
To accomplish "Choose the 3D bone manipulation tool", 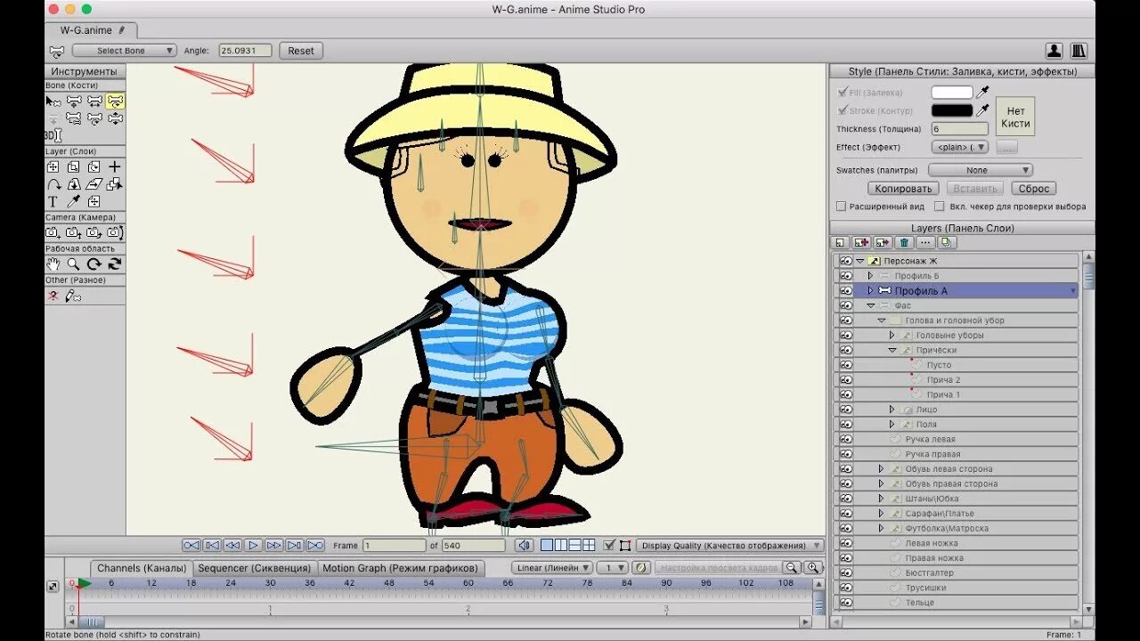I will tap(53, 135).
